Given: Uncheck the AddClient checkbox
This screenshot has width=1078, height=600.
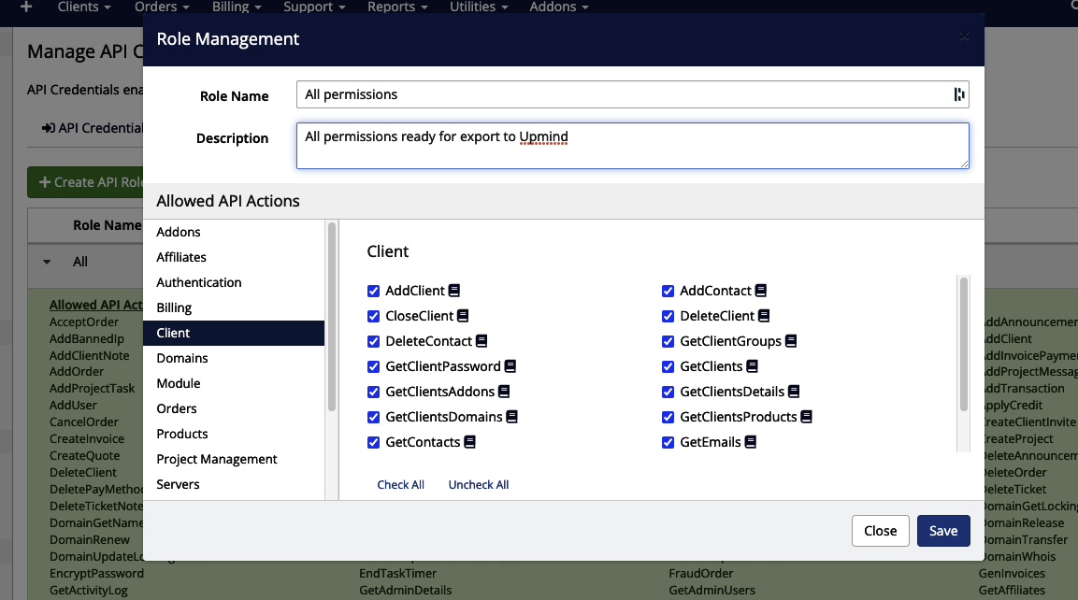Looking at the screenshot, I should [373, 291].
